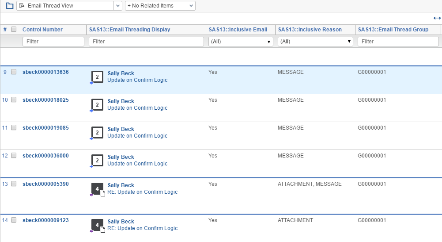Click thread icon 4 for sbeck0000005390
Screen dimensions: 442x242
97,188
